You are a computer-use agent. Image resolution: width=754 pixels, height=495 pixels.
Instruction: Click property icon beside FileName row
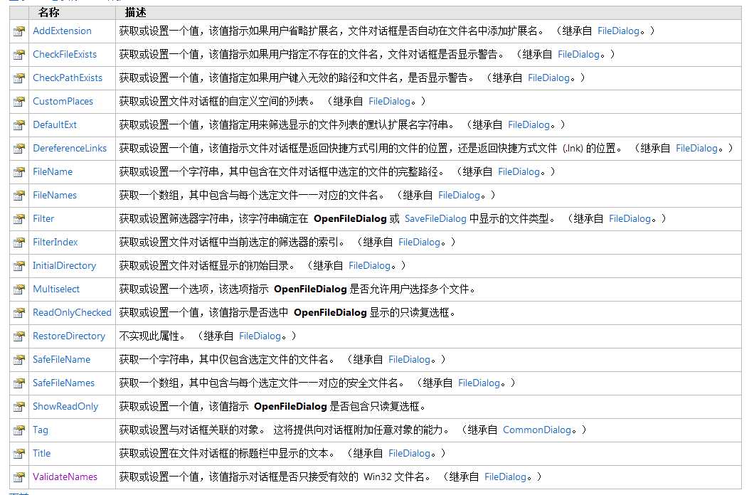[18, 173]
